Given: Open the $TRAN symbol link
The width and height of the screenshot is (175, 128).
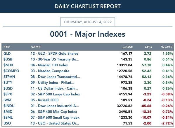Looking at the screenshot, I should (x=9, y=77).
